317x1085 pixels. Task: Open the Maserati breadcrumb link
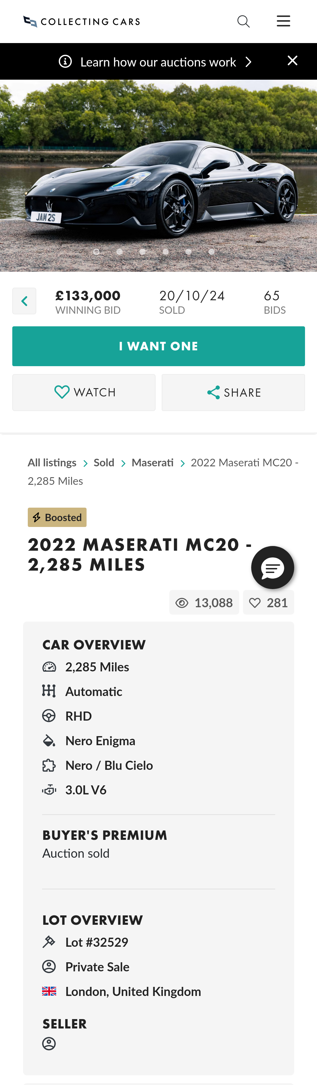[153, 463]
